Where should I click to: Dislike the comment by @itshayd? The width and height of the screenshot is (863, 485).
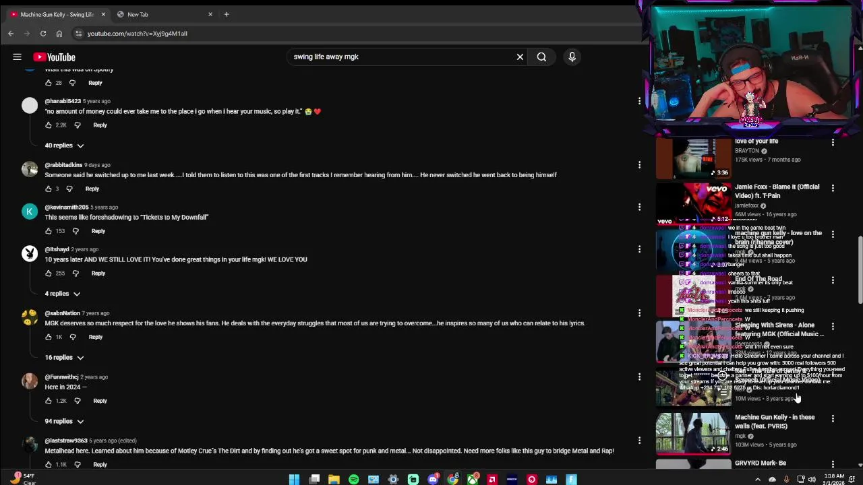tap(76, 273)
